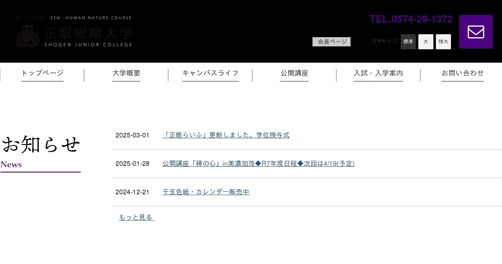The height and width of the screenshot is (264, 502).
Task: Open the 公開講座 menu item
Action: [295, 73]
